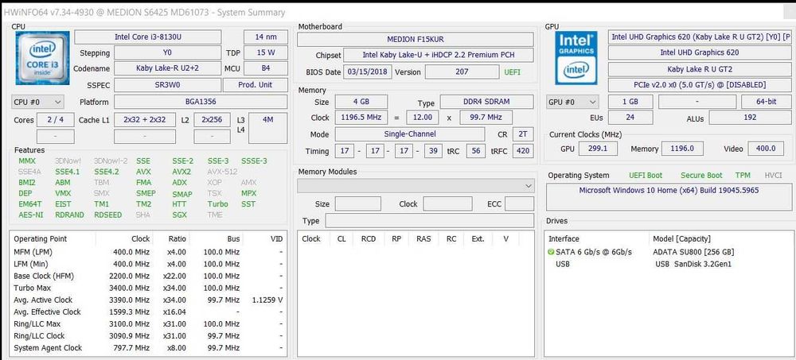The width and height of the screenshot is (796, 360).
Task: Click the memory module Size field
Action: [x=358, y=204]
